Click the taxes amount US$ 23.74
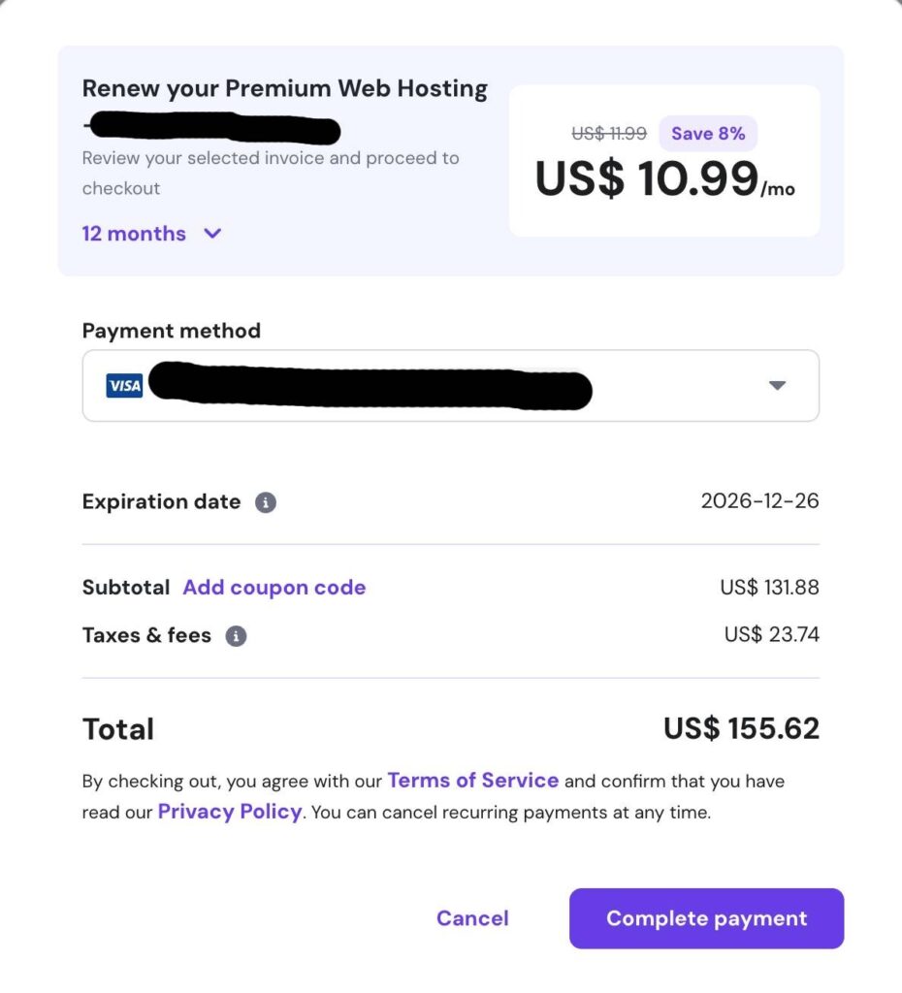 tap(771, 635)
